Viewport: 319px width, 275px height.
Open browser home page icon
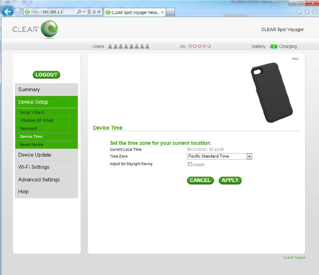click(299, 12)
